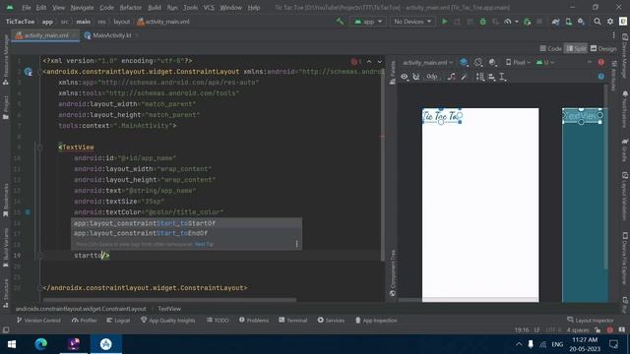This screenshot has height=354, width=630.
Task: Click the gutter icon on line 2
Action: coord(29,72)
